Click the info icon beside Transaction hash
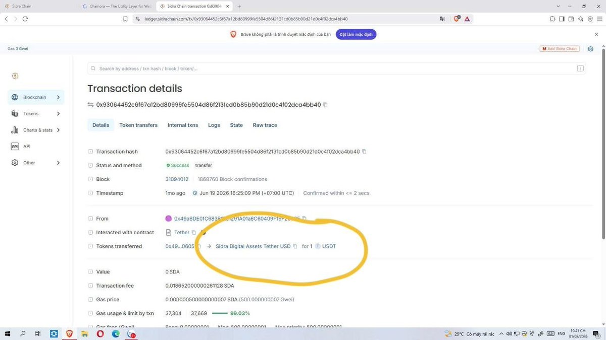This screenshot has height=340, width=606. coord(91,152)
